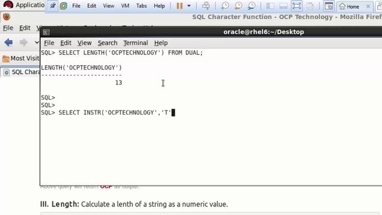This screenshot has height=215, width=382.
Task: Open VMware Help menu
Action: pyautogui.click(x=159, y=6)
